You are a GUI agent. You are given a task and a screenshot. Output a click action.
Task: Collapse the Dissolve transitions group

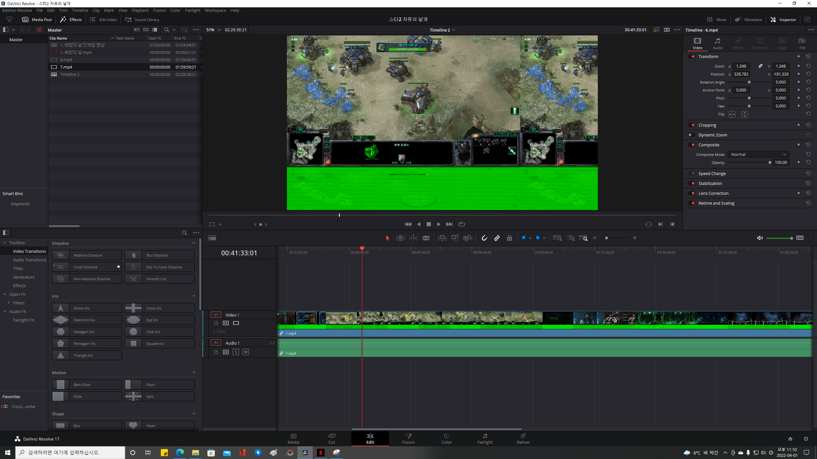pos(194,243)
